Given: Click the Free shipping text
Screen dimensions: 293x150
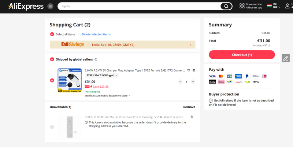Looking at the screenshot, I should pos(92,92).
